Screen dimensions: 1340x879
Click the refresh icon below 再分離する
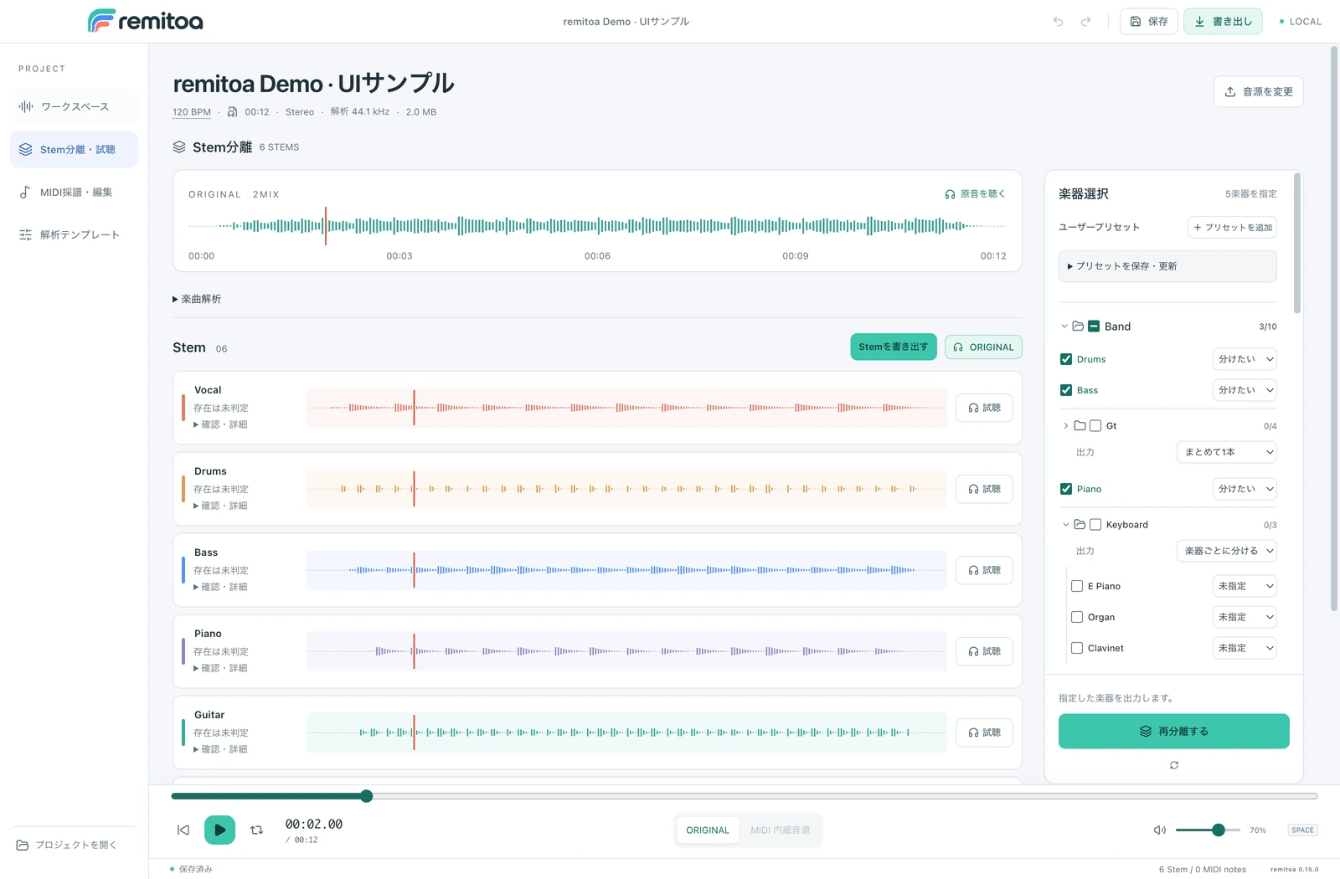click(1174, 765)
